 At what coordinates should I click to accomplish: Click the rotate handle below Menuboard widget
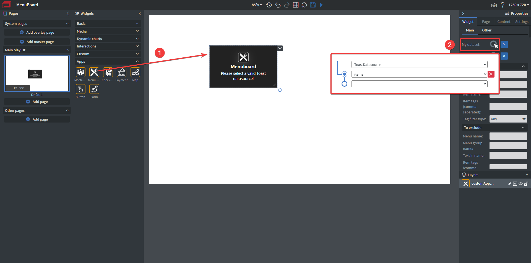pos(280,90)
